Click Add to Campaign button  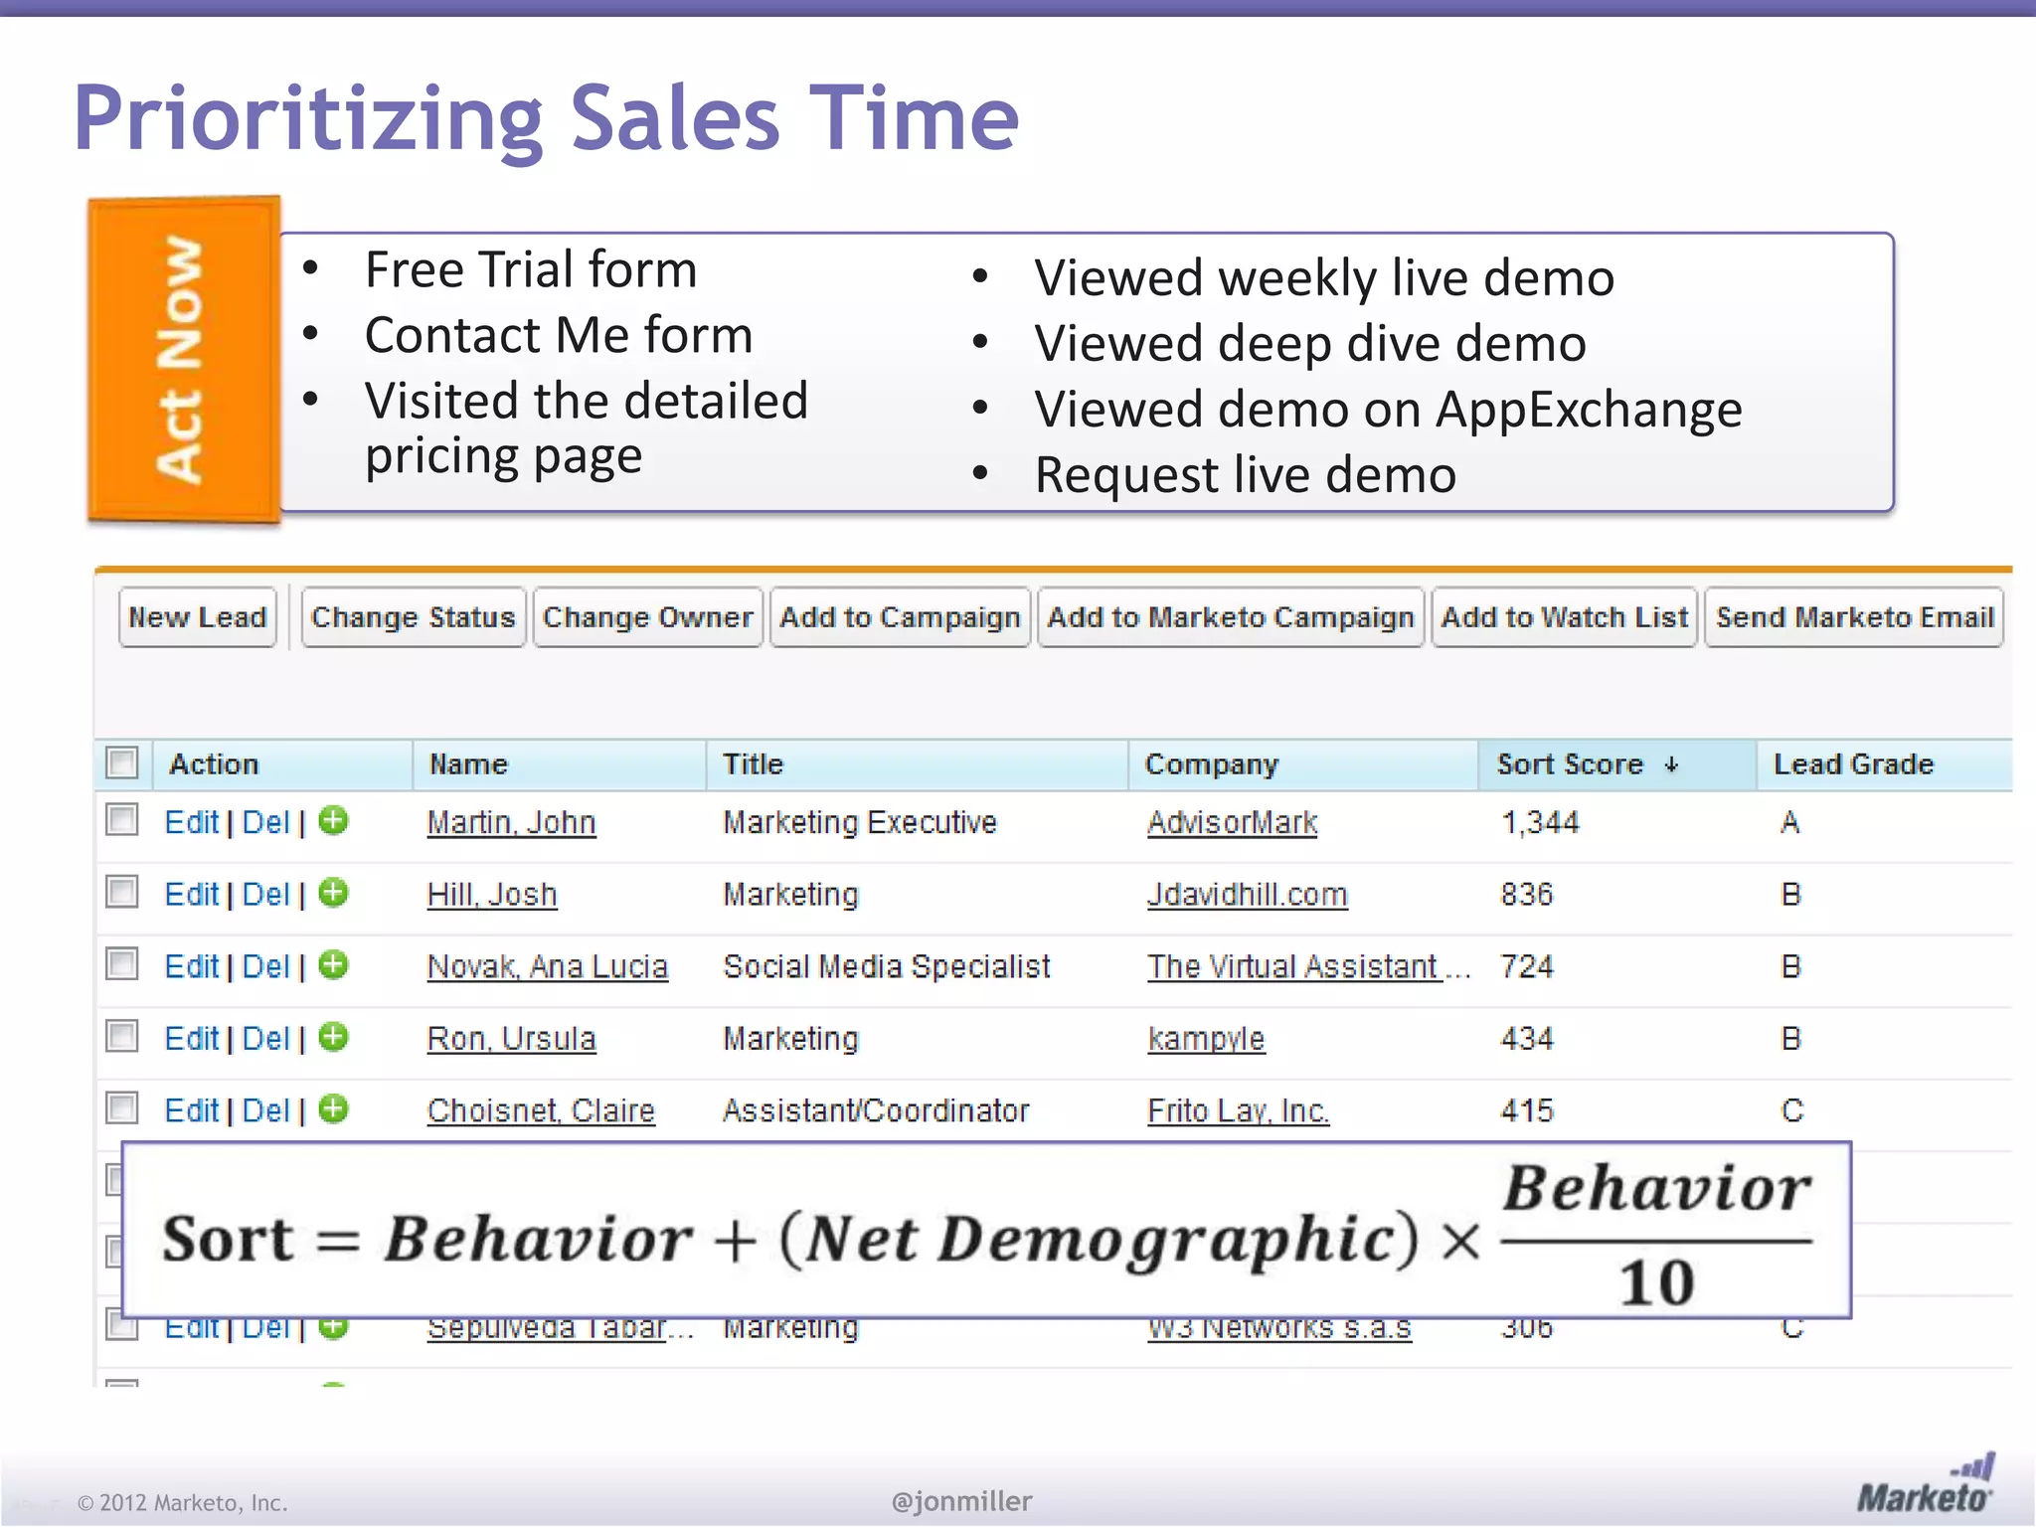coord(900,617)
